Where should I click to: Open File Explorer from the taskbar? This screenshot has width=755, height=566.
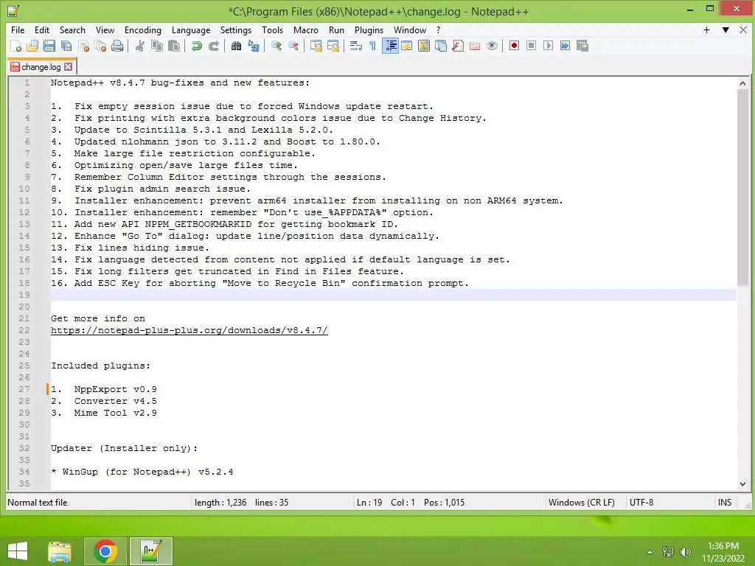[60, 551]
